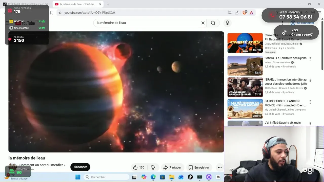Switch to the KD3 Rediff TikTok tab
The image size is (324, 182).
pos(27,4)
